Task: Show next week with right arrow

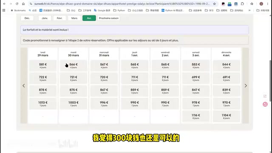Action: coord(246,85)
